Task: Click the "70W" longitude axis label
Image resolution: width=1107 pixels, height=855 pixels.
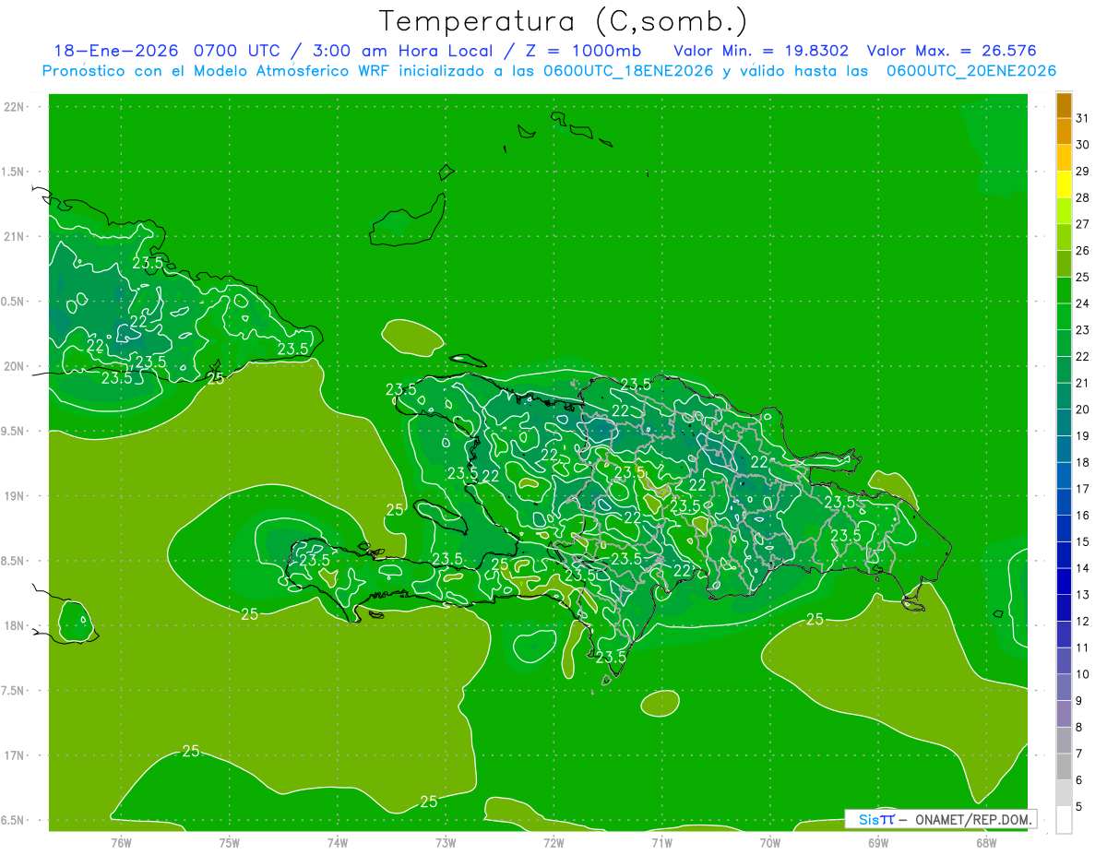Action: pyautogui.click(x=770, y=842)
